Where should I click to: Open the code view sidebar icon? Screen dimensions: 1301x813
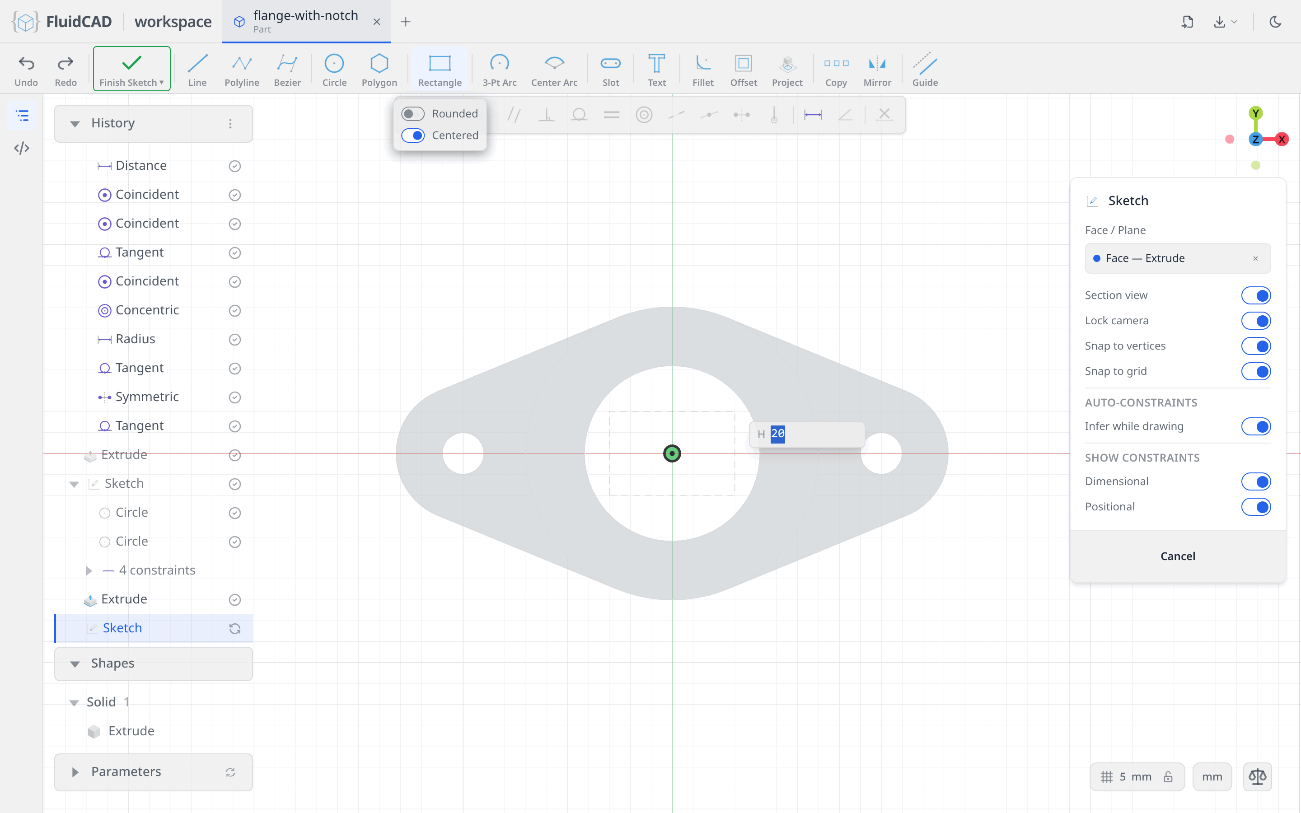coord(22,148)
